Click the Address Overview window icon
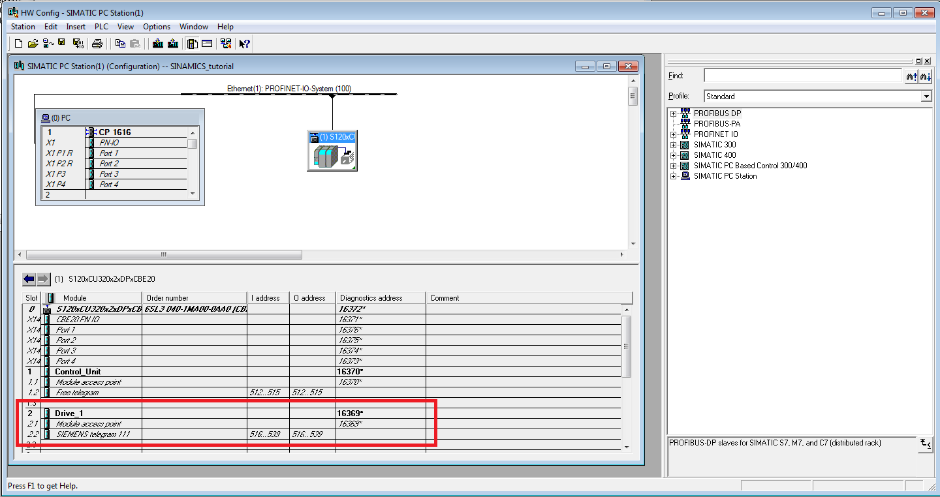 (207, 44)
